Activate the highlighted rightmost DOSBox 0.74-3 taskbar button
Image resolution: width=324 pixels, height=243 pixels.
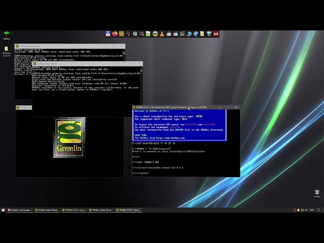128,210
